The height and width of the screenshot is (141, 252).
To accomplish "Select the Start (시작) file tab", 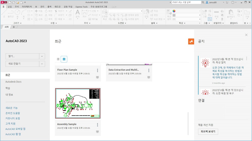I will coord(7,27).
